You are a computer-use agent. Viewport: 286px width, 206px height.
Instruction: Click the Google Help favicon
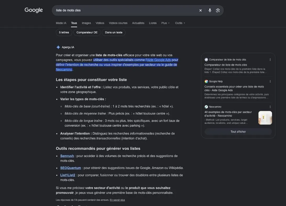206,81
